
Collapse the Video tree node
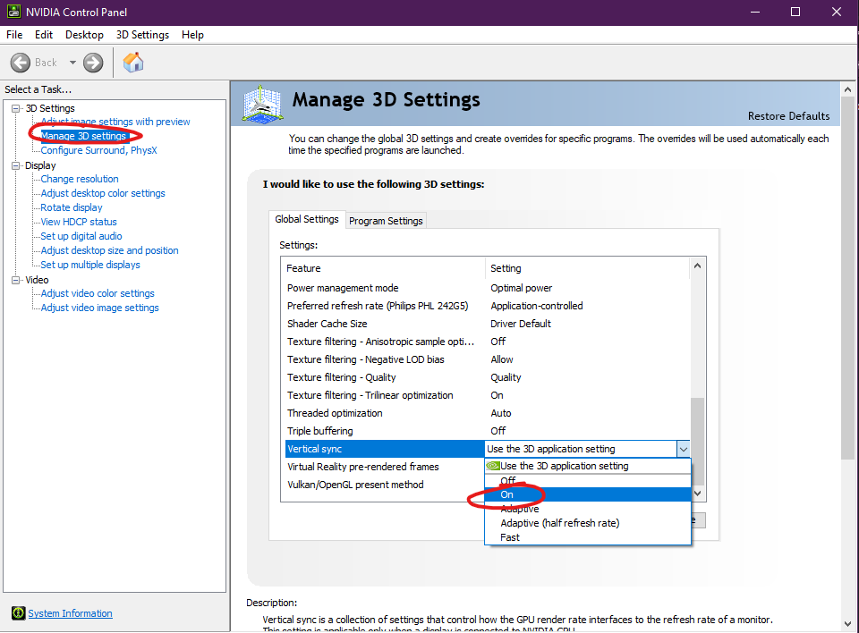[16, 280]
